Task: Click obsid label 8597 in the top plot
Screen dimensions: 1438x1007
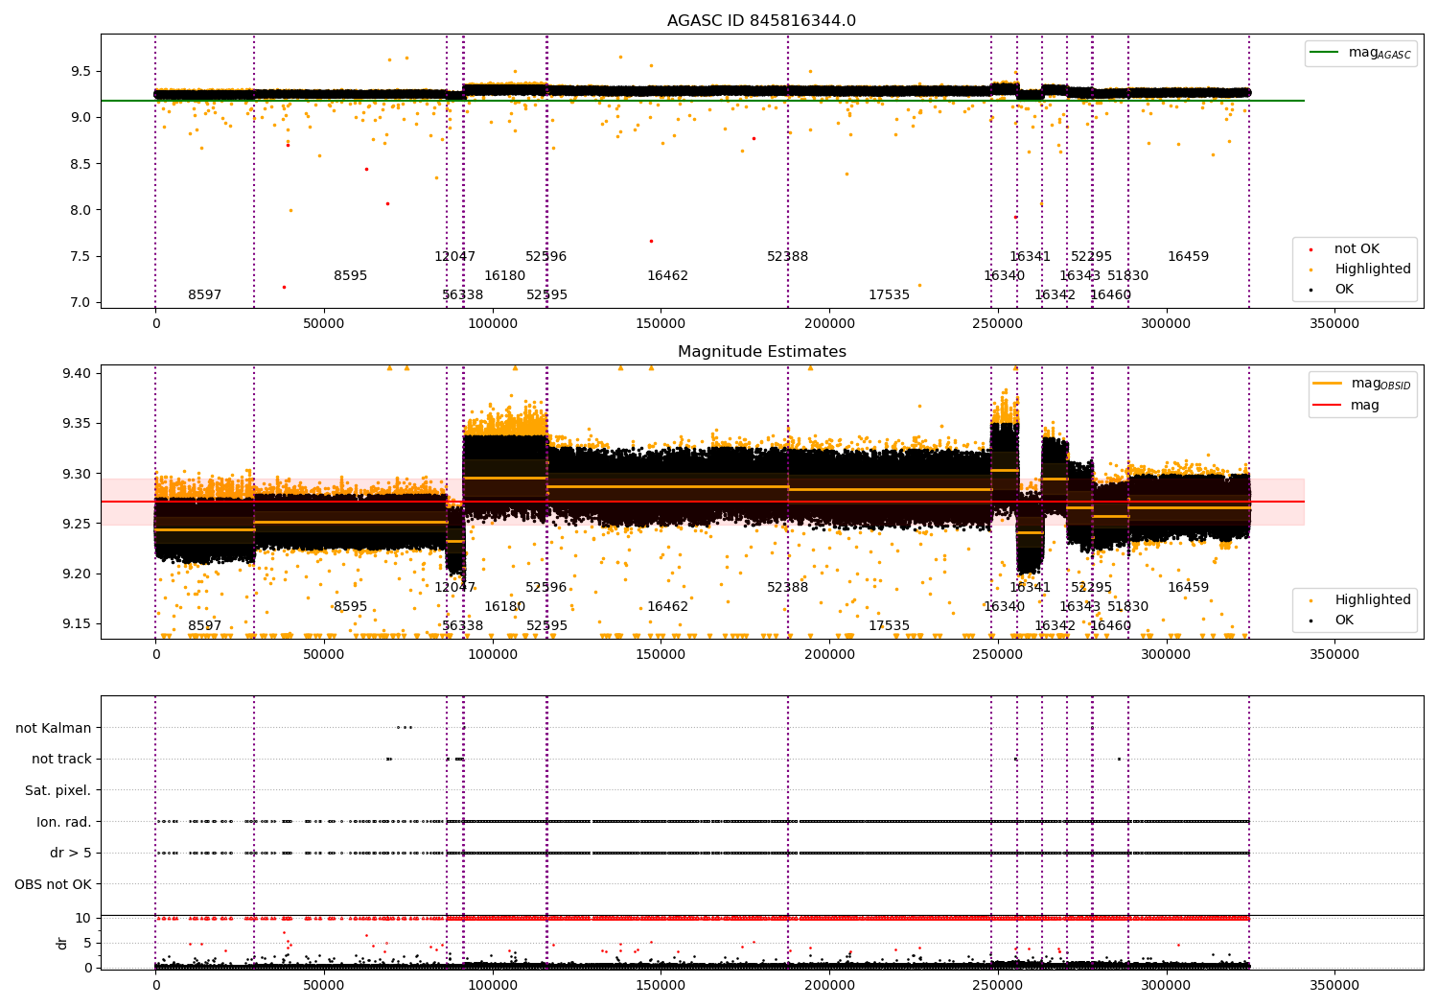Action: tap(204, 295)
